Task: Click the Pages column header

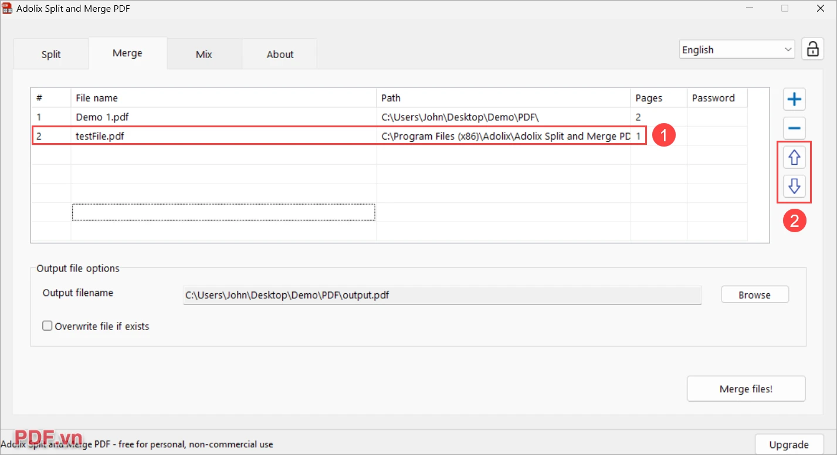Action: coord(659,98)
